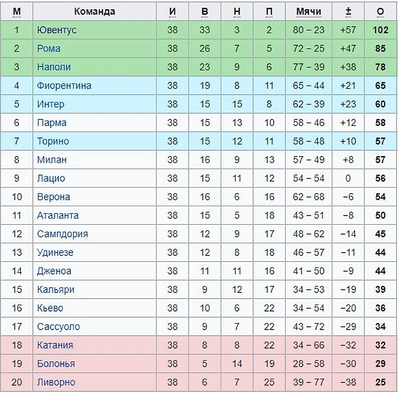
Task: Select the Интер team link
Action: 50,104
